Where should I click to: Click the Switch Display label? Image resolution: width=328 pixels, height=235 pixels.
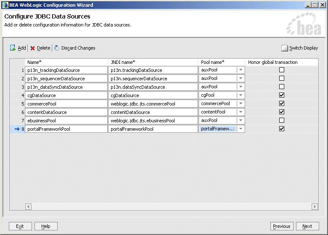pyautogui.click(x=304, y=48)
